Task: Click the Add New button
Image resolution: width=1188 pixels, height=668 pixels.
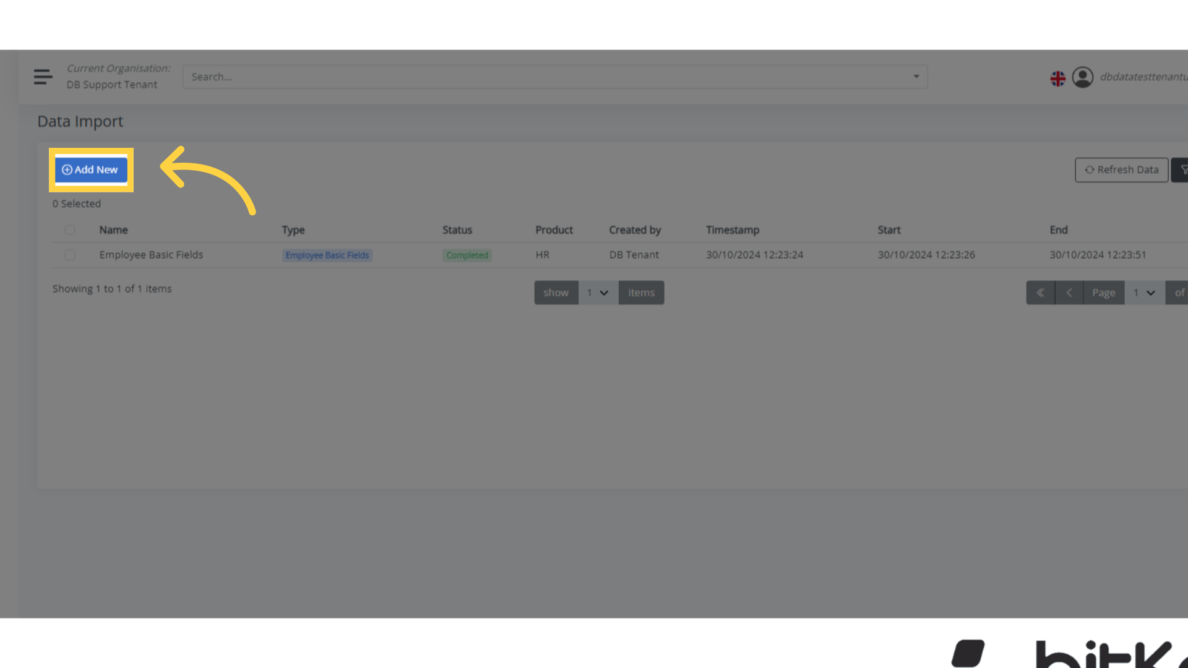Action: [91, 169]
